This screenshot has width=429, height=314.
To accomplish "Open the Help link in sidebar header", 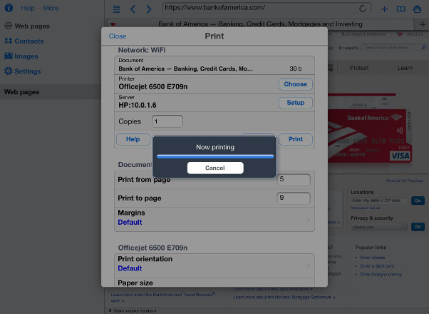I will (28, 9).
